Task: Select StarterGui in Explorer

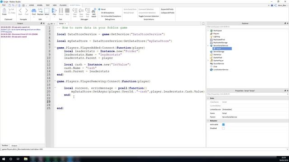Action: [x=217, y=54]
